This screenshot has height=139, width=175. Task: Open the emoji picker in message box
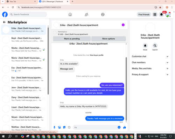pyautogui.click(x=119, y=127)
